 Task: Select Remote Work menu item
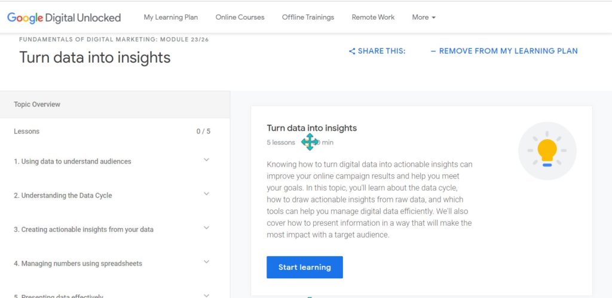[x=373, y=17]
